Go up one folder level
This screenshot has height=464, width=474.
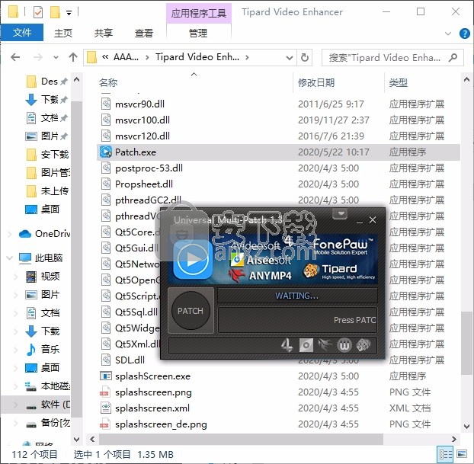coord(73,57)
